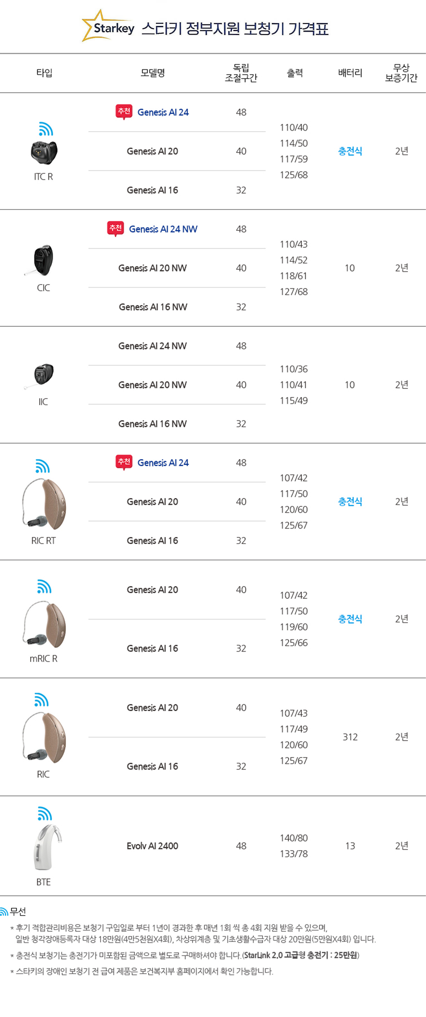426x1017 pixels.
Task: Click the RIC RT hearing aid image
Action: [x=44, y=504]
